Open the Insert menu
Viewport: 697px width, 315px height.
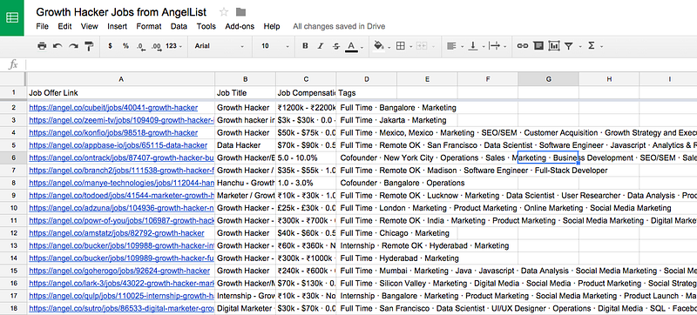(117, 26)
